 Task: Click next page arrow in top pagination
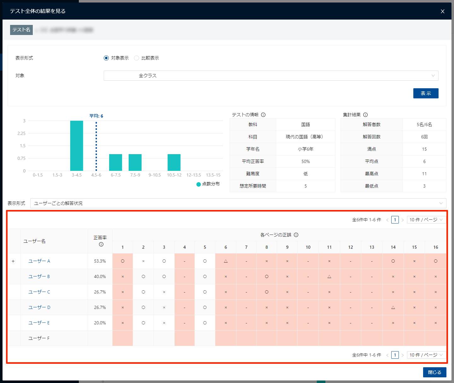point(403,220)
